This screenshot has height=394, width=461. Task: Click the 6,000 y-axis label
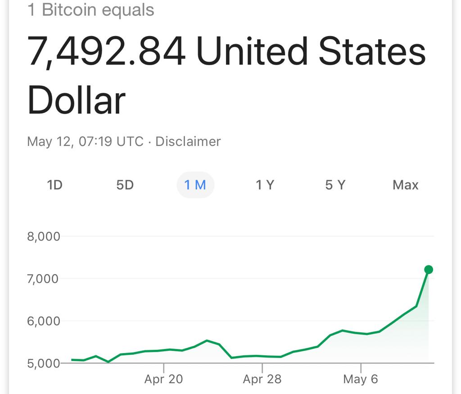[x=44, y=321]
